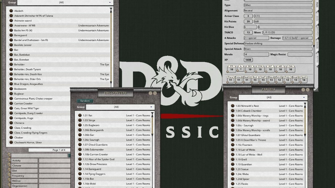
Task: Click the 1.03 Nimraith's Rest parcel icon
Action: click(233, 106)
